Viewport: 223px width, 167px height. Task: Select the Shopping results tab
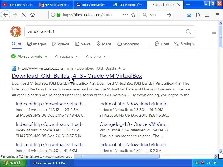coord(128,44)
